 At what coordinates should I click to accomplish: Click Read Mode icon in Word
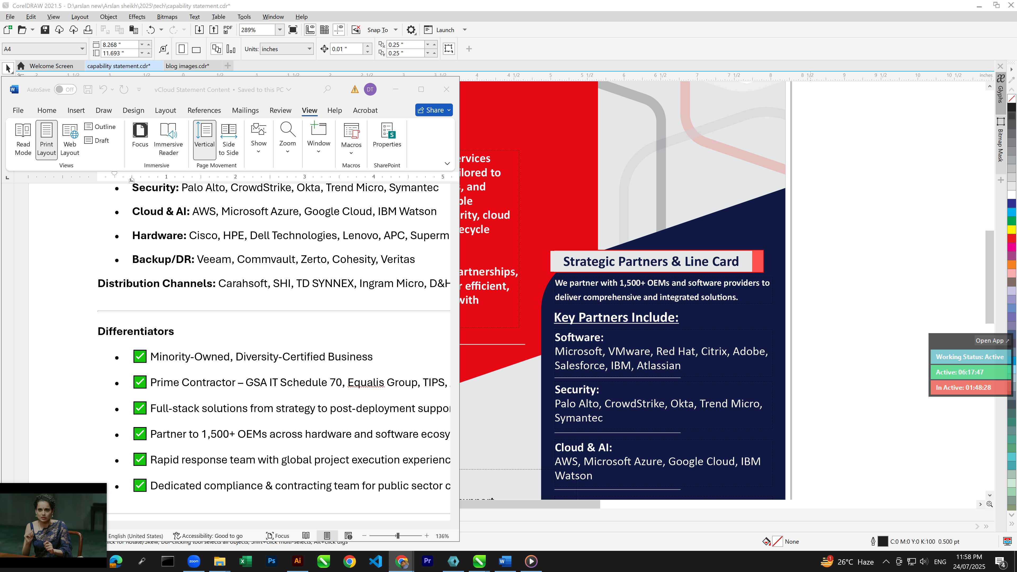pos(23,139)
